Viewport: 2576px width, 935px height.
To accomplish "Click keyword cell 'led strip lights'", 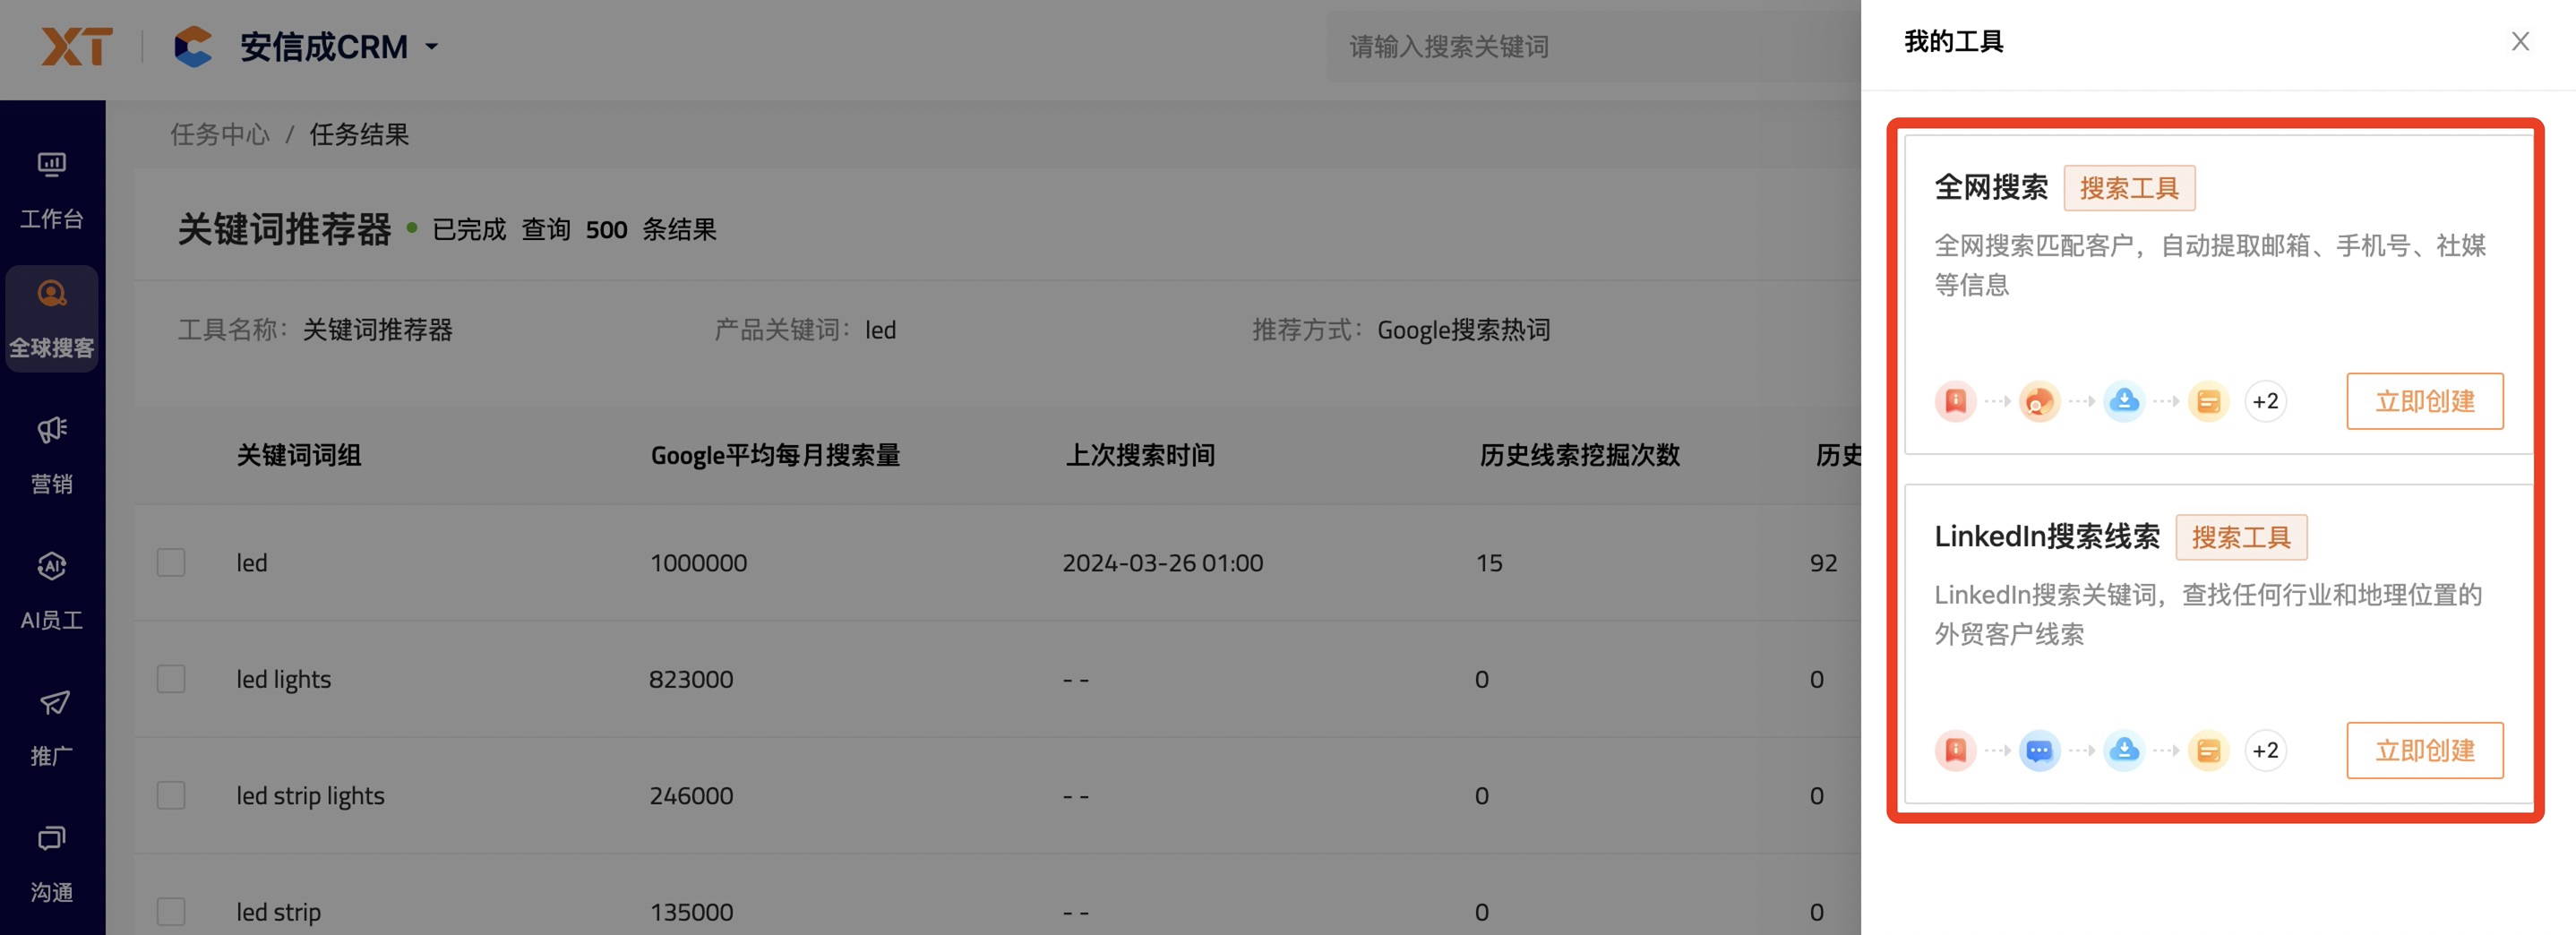I will tap(310, 795).
